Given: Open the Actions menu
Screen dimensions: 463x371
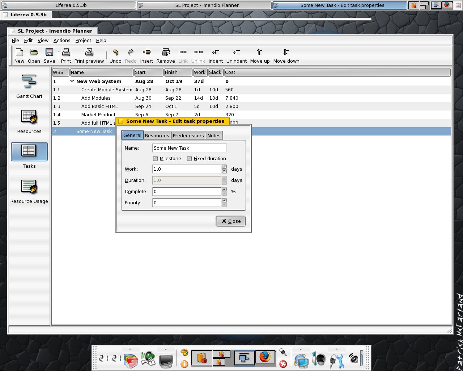Looking at the screenshot, I should point(62,40).
